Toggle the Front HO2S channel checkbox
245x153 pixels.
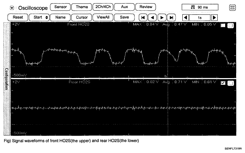point(223,25)
